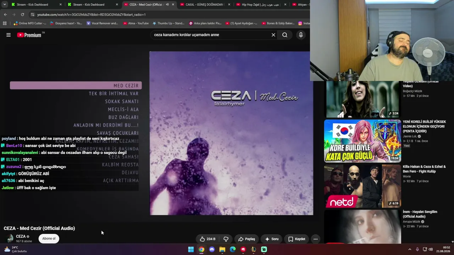Like the video with thumbs up 234 B
The height and width of the screenshot is (255, 454).
pos(207,239)
